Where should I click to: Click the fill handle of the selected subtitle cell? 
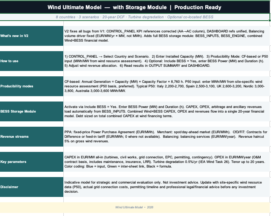tap(269, 20)
